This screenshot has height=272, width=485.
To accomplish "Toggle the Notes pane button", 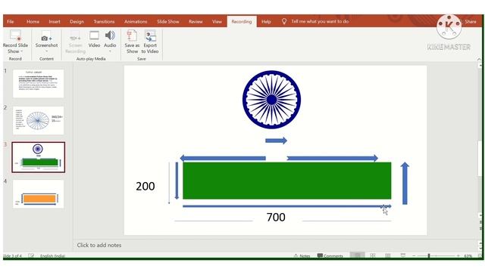I will click(x=302, y=256).
